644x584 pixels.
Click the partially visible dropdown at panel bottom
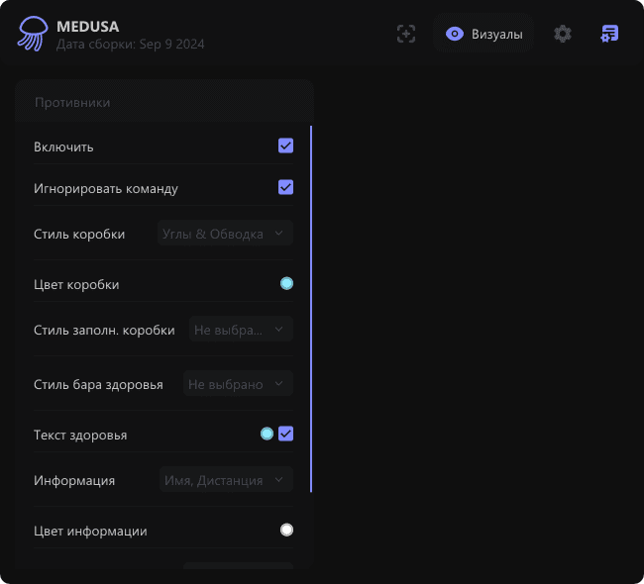tap(238, 566)
